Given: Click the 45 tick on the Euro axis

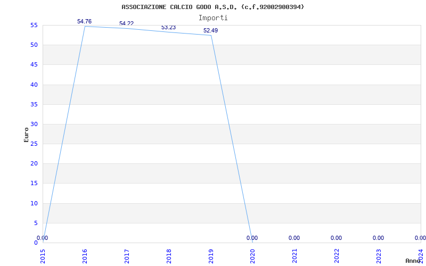Looking at the screenshot, I should coord(34,65).
